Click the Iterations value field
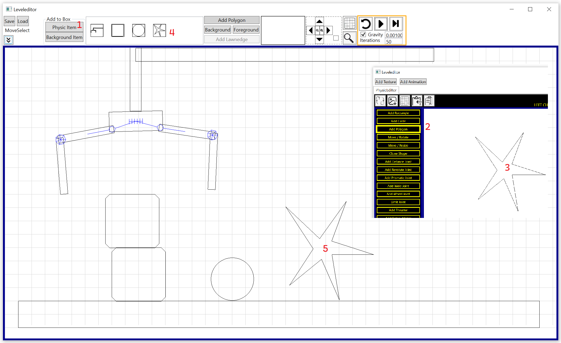The width and height of the screenshot is (561, 343). coord(393,42)
